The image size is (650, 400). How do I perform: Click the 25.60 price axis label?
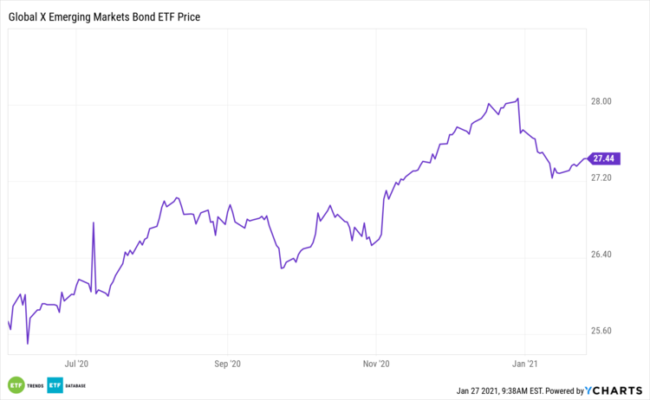(601, 331)
